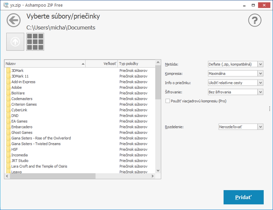Image resolution: width=273 pixels, height=210 pixels.
Task: Open the help question mark icon
Action: 254,20
